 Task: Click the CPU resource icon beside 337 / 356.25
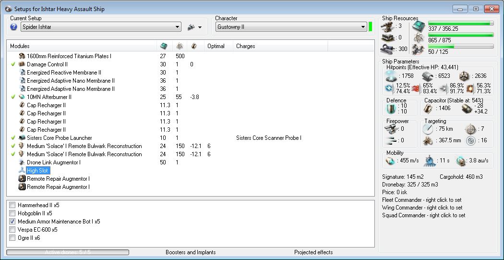tap(419, 26)
